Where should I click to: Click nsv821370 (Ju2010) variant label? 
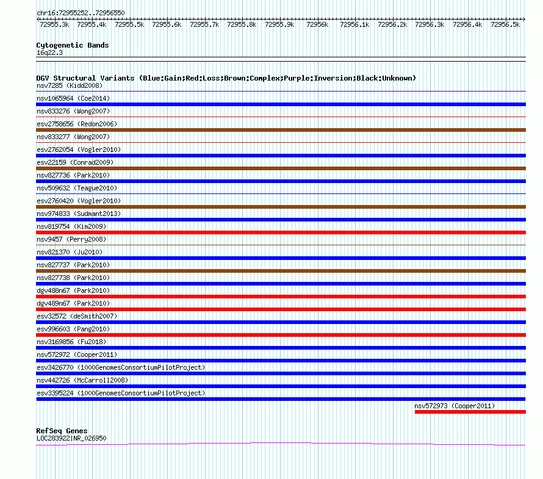click(x=70, y=252)
